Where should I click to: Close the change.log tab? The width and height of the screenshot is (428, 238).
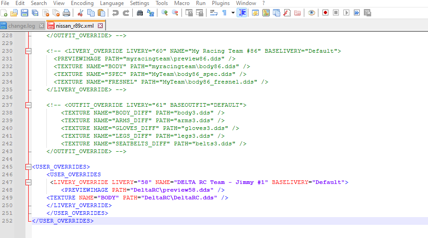tap(41, 26)
